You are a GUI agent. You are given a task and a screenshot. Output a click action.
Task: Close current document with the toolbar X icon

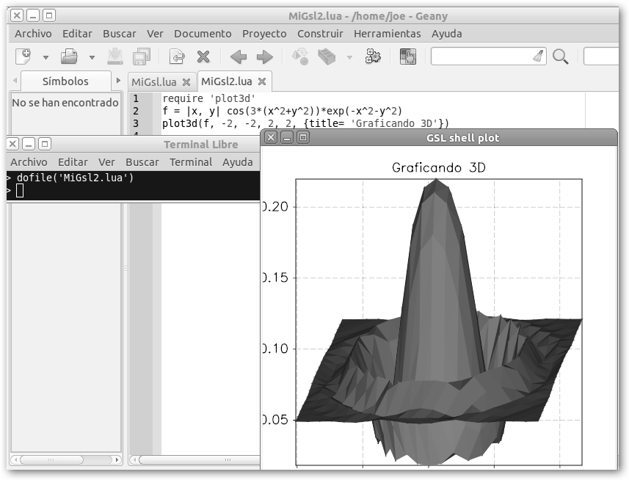click(x=203, y=57)
